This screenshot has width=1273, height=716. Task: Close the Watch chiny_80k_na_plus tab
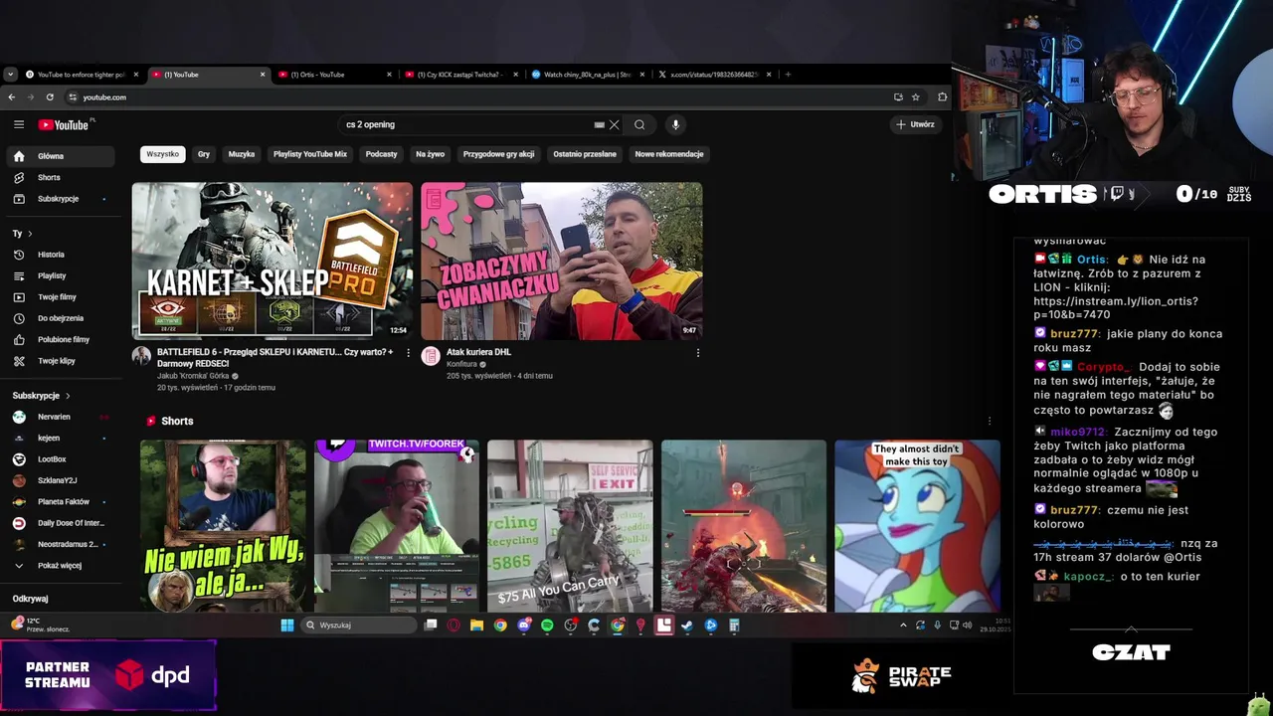click(x=641, y=75)
